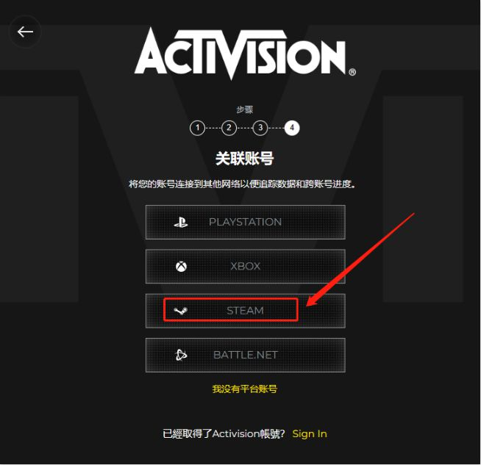
Task: Click the Battle.net logo icon
Action: [x=181, y=355]
